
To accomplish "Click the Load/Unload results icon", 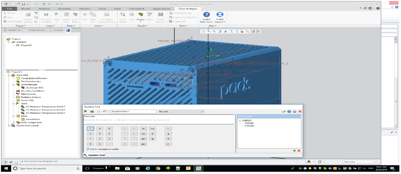I will coord(123,15).
